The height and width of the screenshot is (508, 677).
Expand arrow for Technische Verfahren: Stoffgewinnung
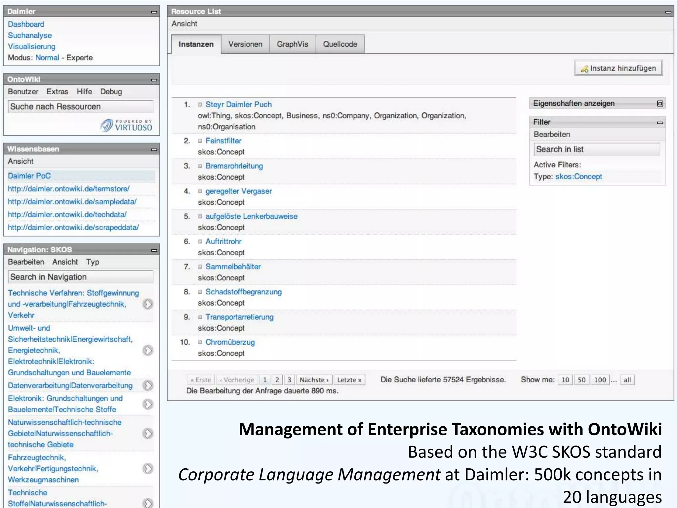[148, 304]
